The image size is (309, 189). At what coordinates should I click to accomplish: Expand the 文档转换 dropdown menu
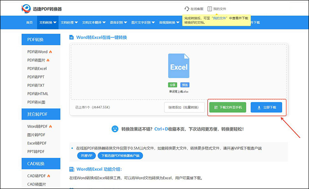[48, 23]
